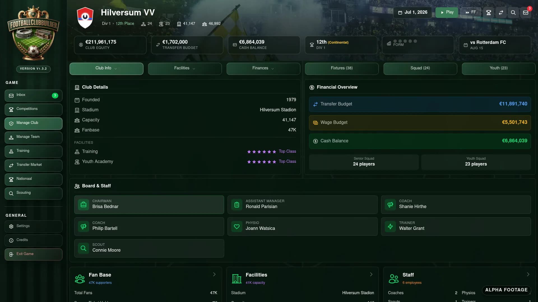Click the trainer lightning bolt icon

390,226
